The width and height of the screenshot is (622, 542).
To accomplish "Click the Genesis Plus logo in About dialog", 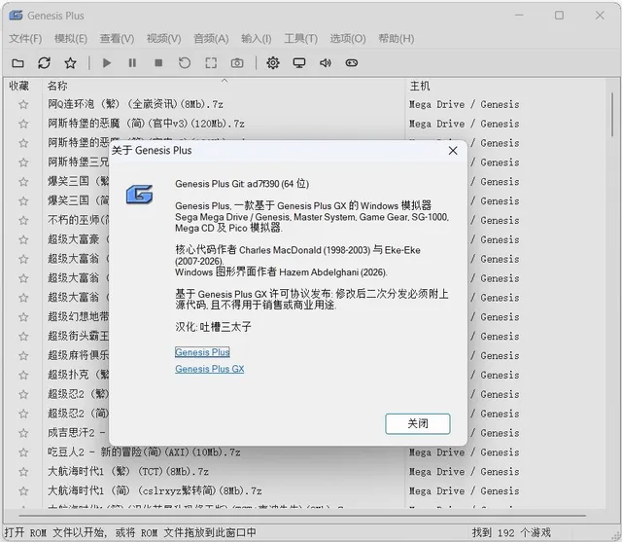I will pyautogui.click(x=139, y=195).
